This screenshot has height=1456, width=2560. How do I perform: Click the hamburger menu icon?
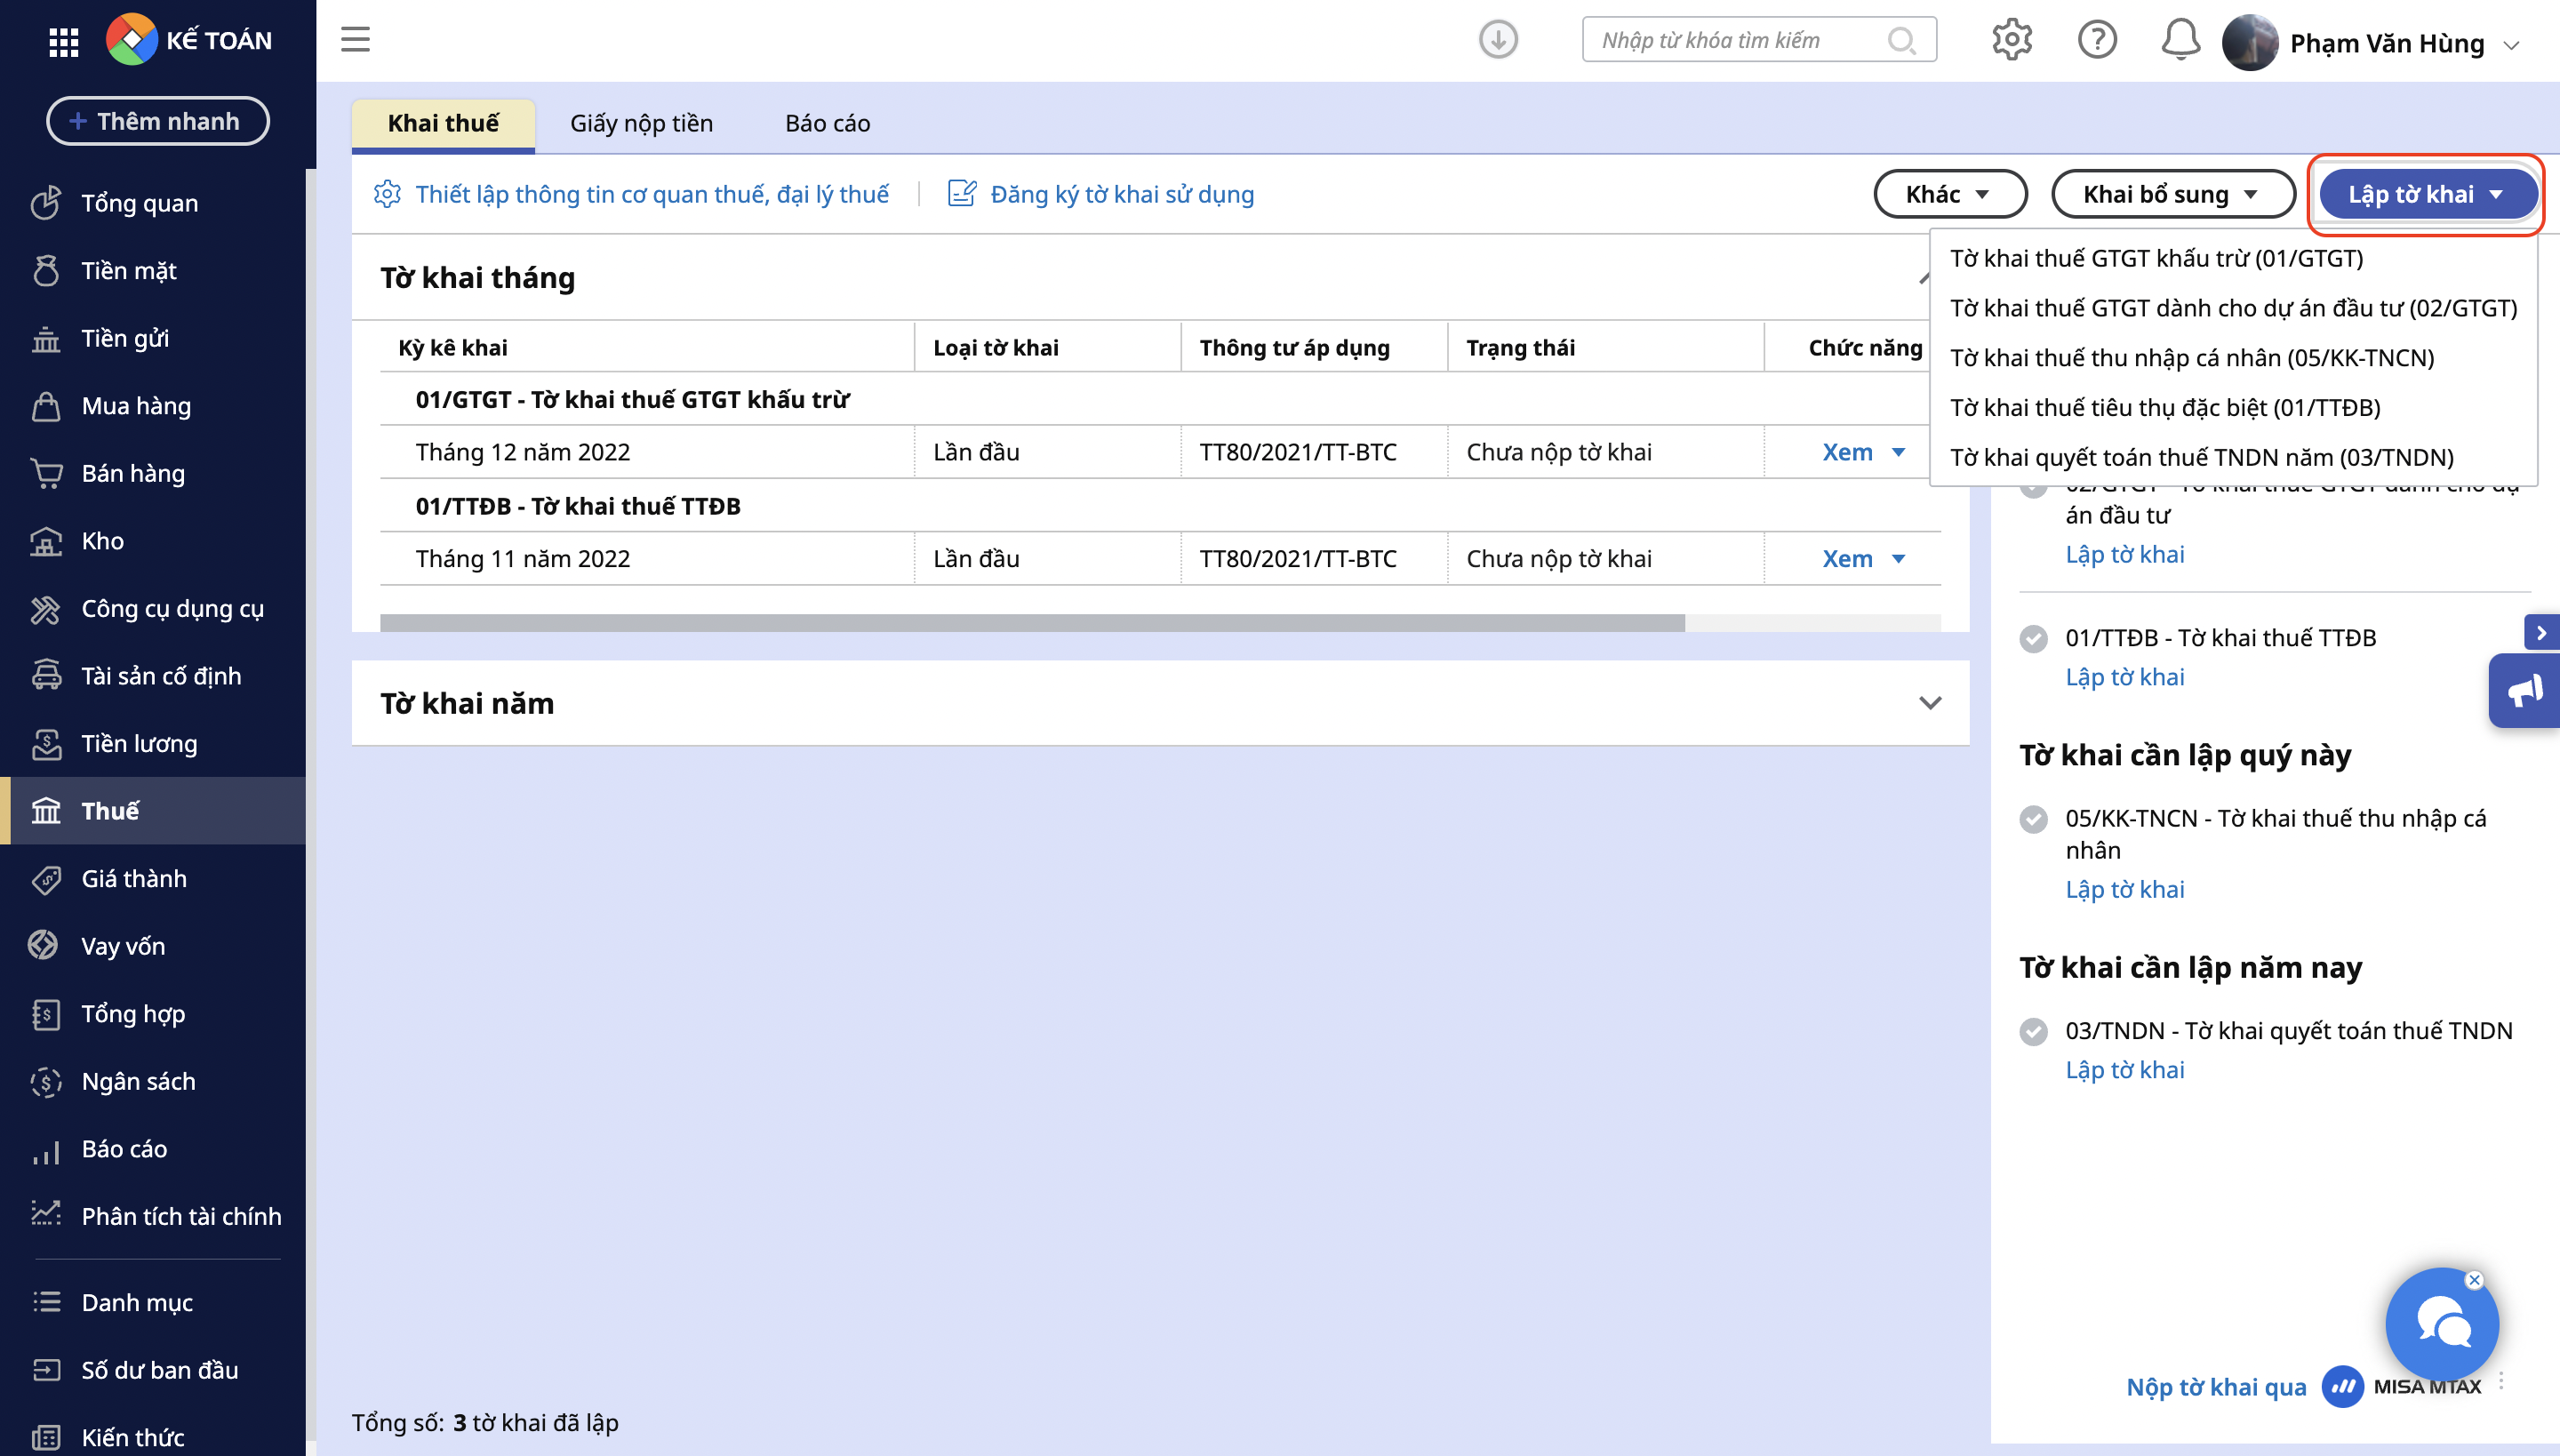[x=355, y=40]
